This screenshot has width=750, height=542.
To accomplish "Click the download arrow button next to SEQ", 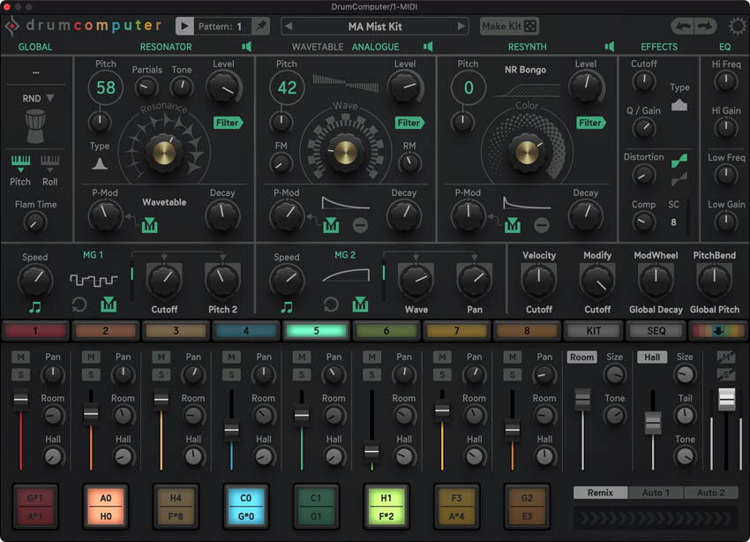I will click(x=718, y=330).
